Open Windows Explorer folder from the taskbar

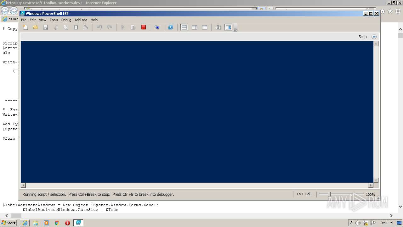tap(36, 223)
